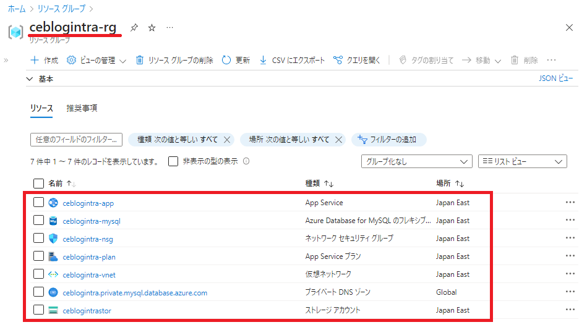This screenshot has height=330, width=587.
Task: Open ellipsis menu for ceblogintrastor row
Action: pyautogui.click(x=570, y=310)
